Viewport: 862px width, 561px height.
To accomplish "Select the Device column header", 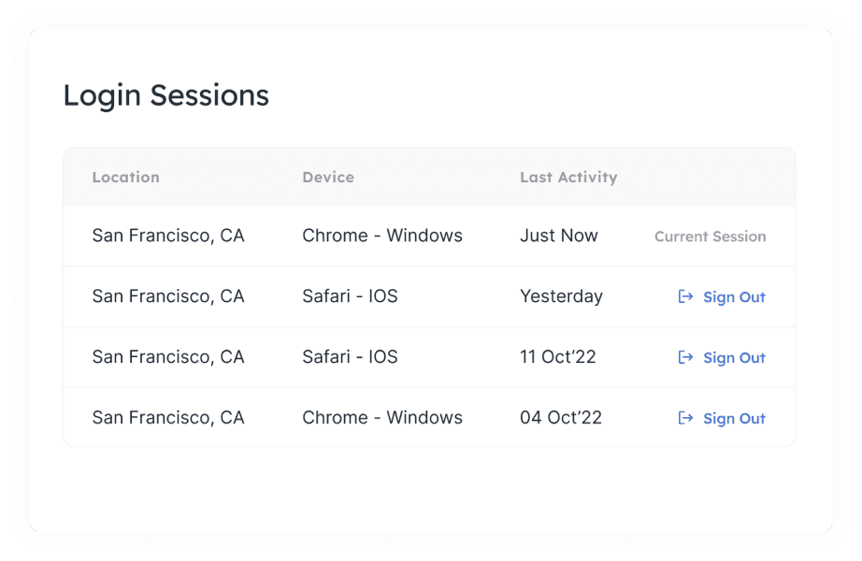I will pos(327,177).
